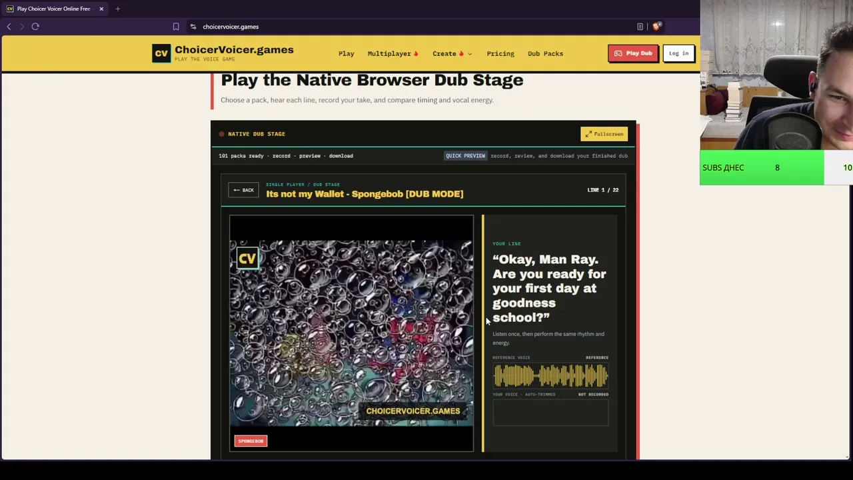Click the empty Your Voice recording box
Image resolution: width=853 pixels, height=480 pixels.
point(550,413)
